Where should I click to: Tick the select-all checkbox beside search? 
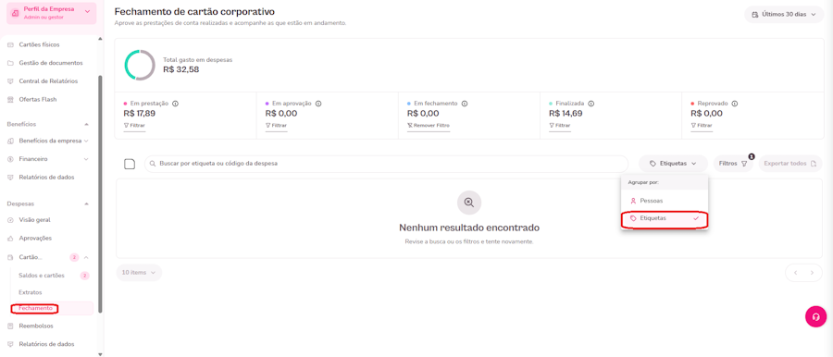coord(130,164)
